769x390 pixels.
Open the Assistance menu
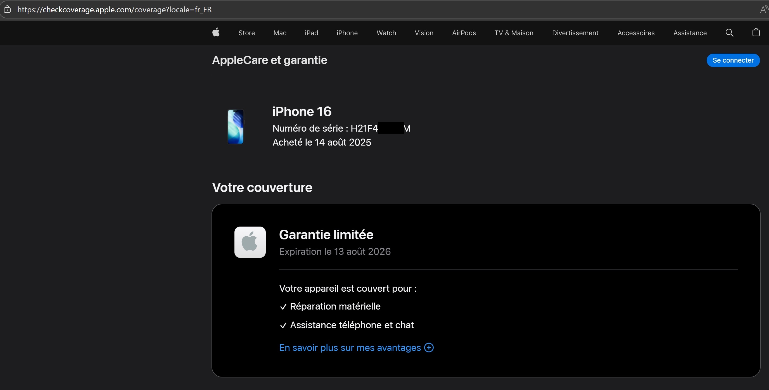coord(690,33)
